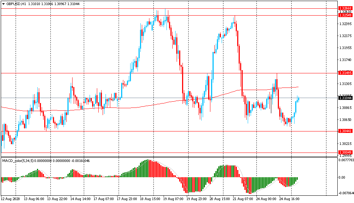354x203 pixels.
Task: Click the red 1.32668 price level label
Action: coord(345,8)
